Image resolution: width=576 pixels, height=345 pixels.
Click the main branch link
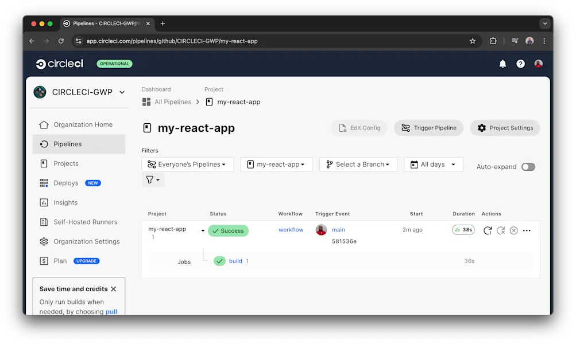click(338, 230)
